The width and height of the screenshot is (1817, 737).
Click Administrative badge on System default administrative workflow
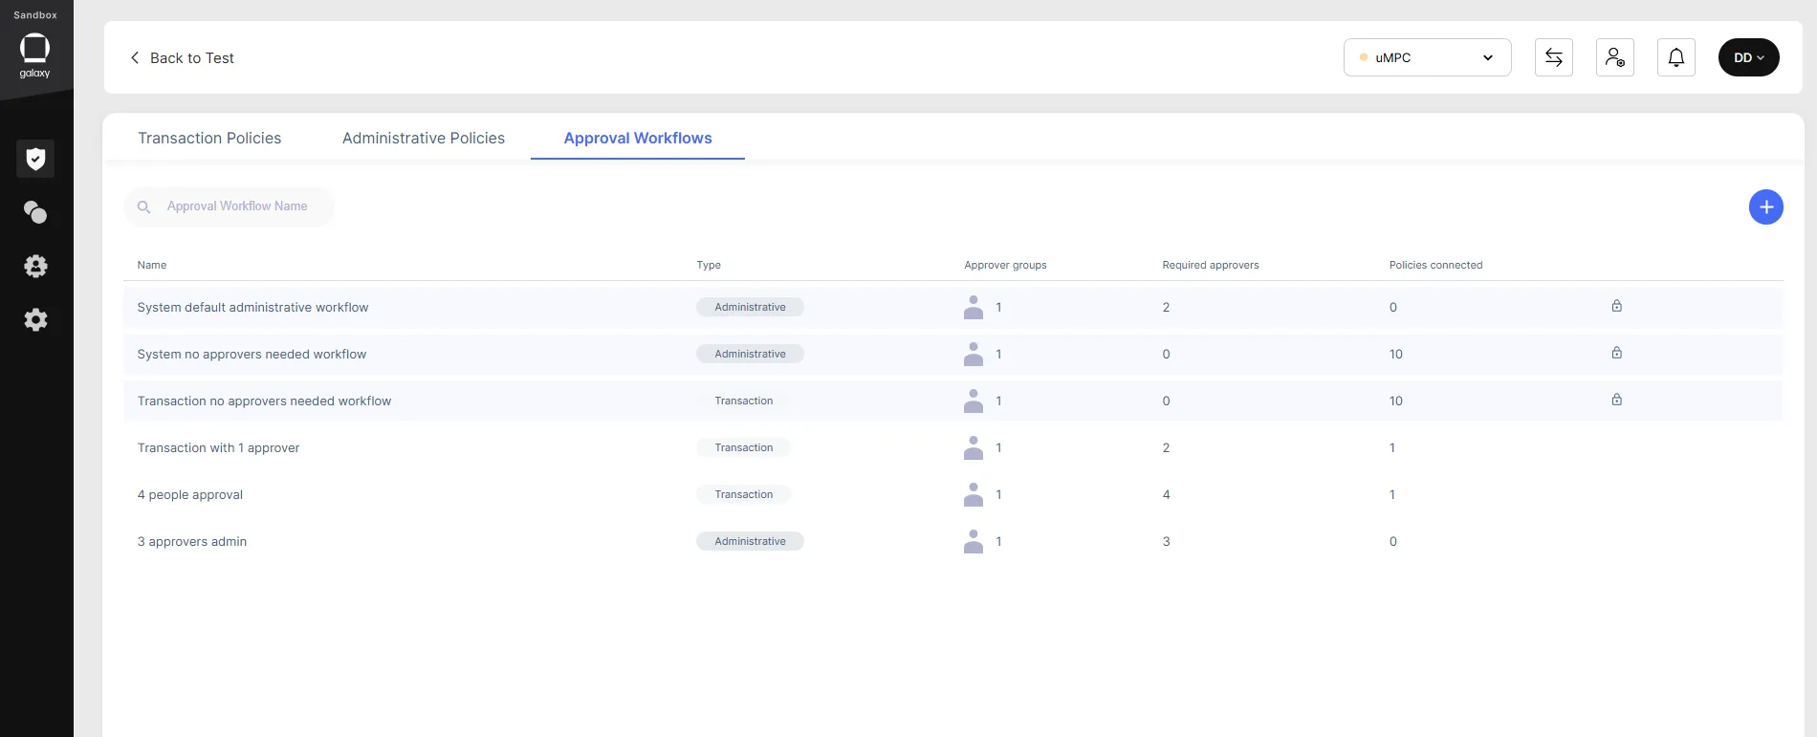pos(750,307)
